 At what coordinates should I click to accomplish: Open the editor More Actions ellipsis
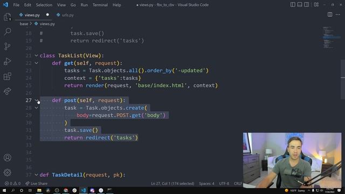pos(338,15)
